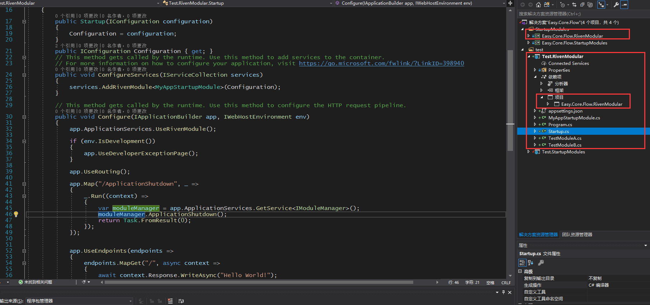Click the Clear All icon in Output panel
This screenshot has width=650, height=305.
coord(170,301)
